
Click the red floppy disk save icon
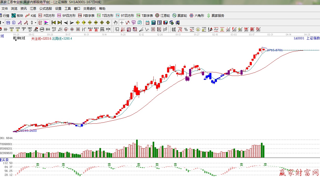pyautogui.click(x=166, y=23)
